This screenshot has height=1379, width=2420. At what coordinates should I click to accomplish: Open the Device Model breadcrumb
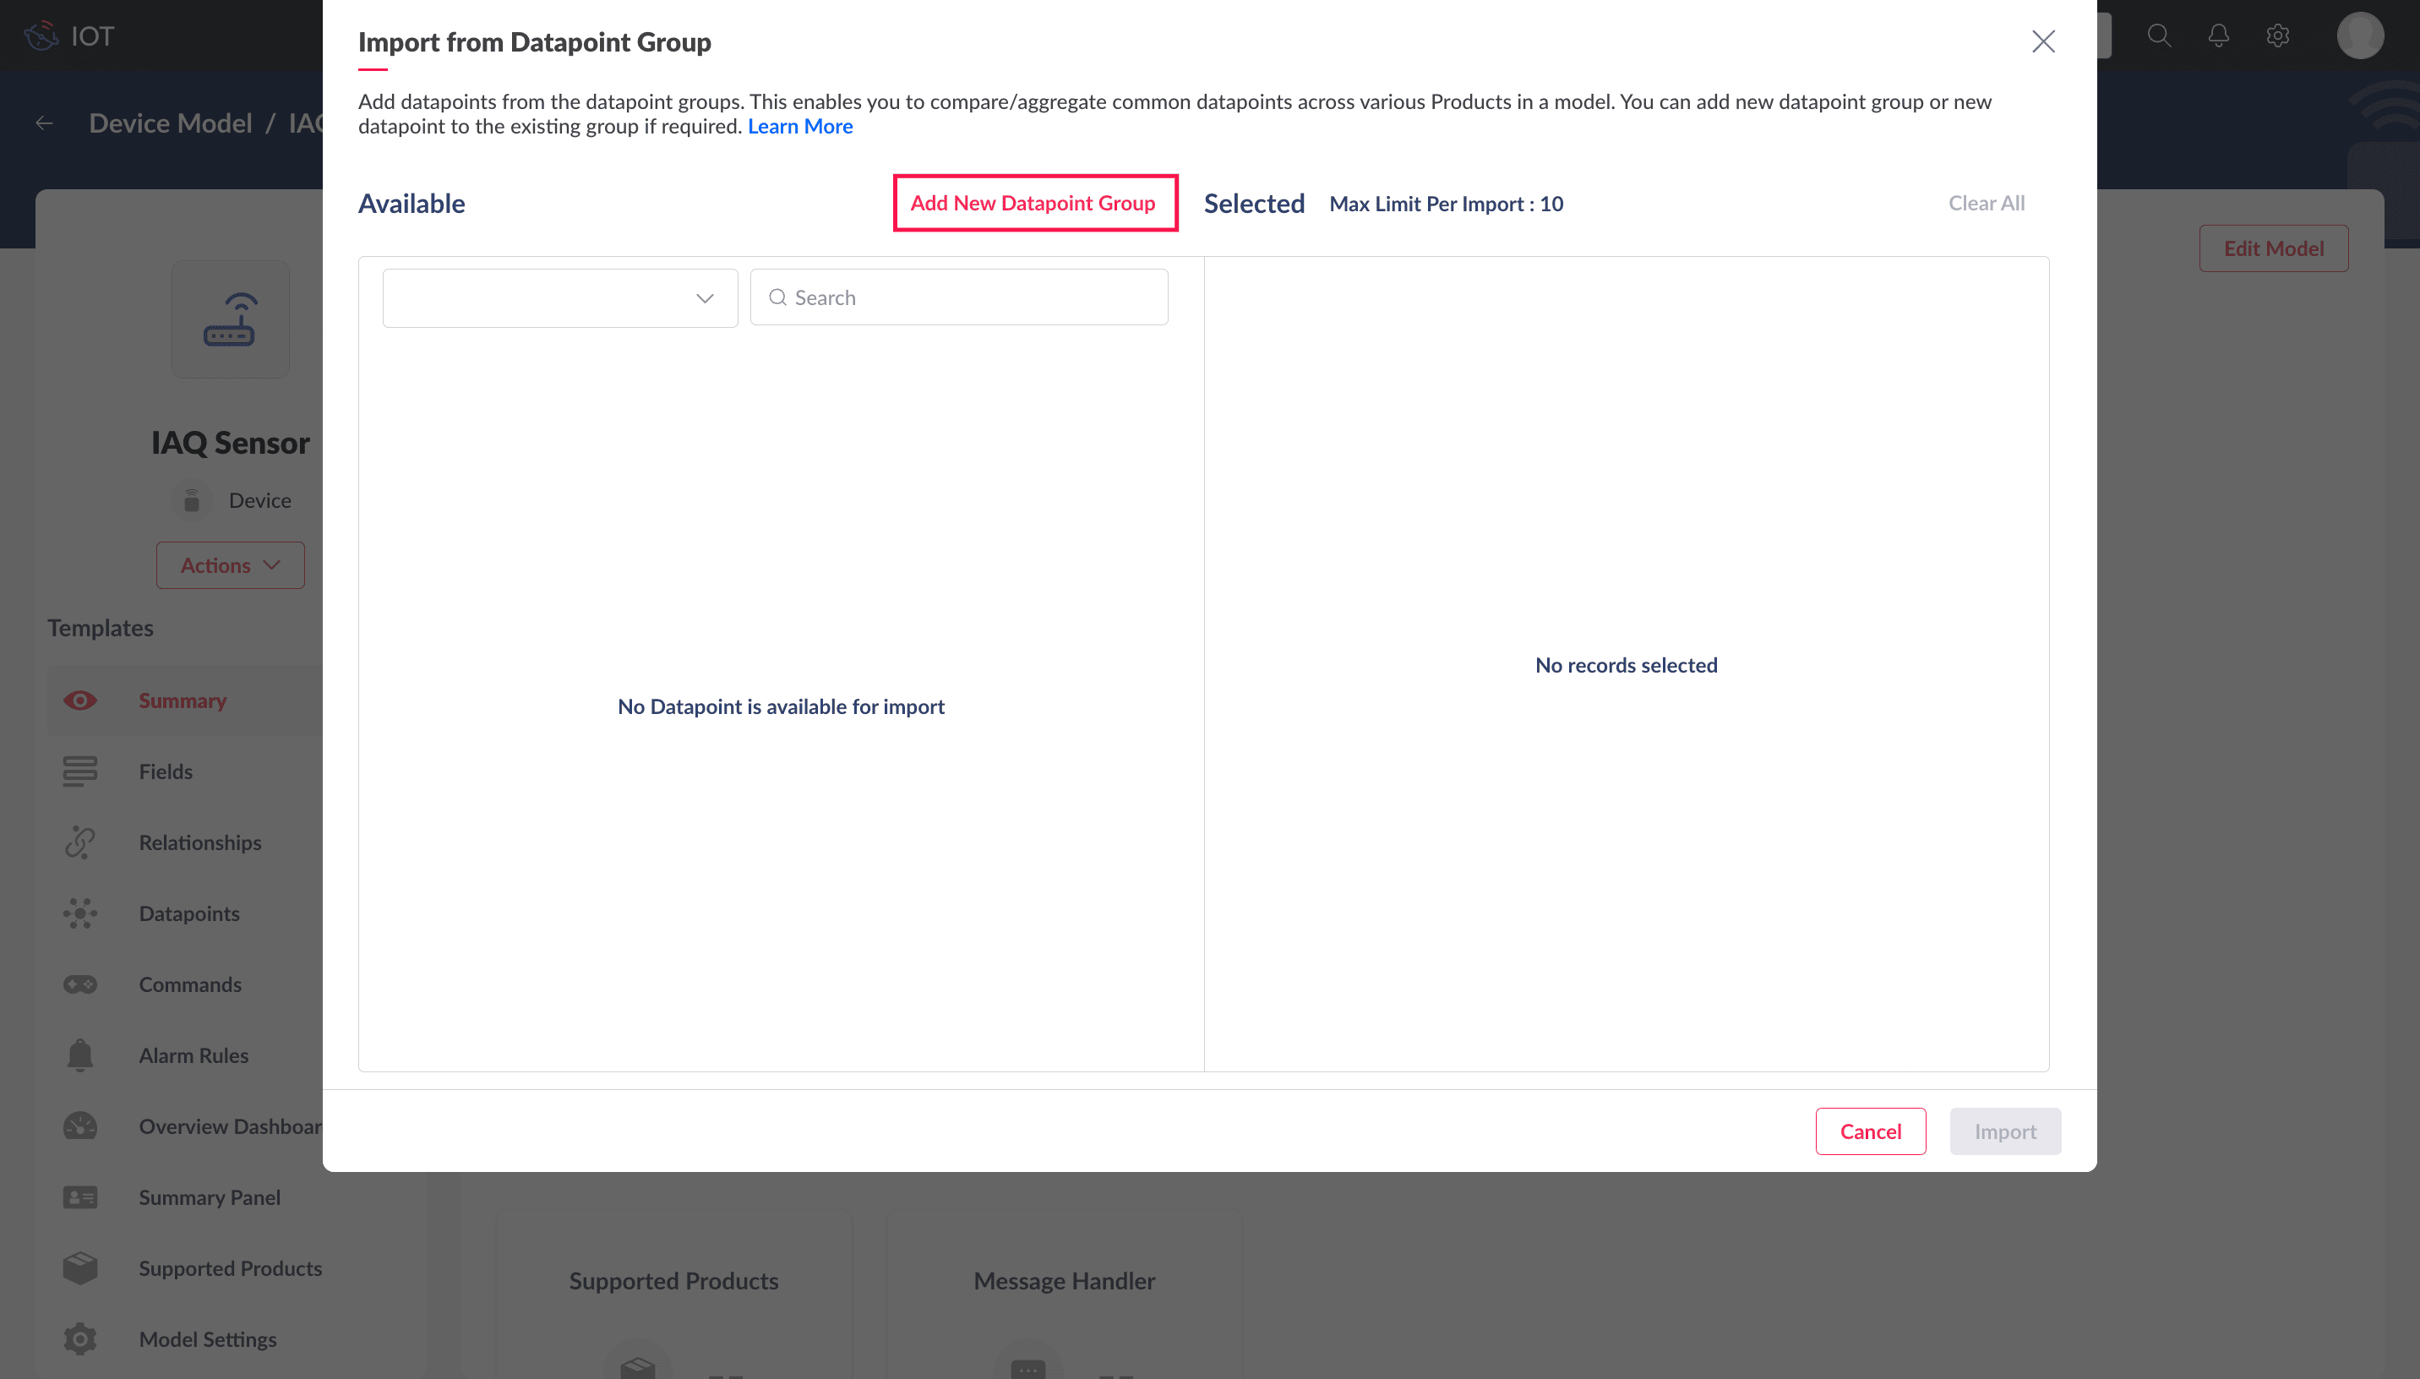(x=171, y=123)
